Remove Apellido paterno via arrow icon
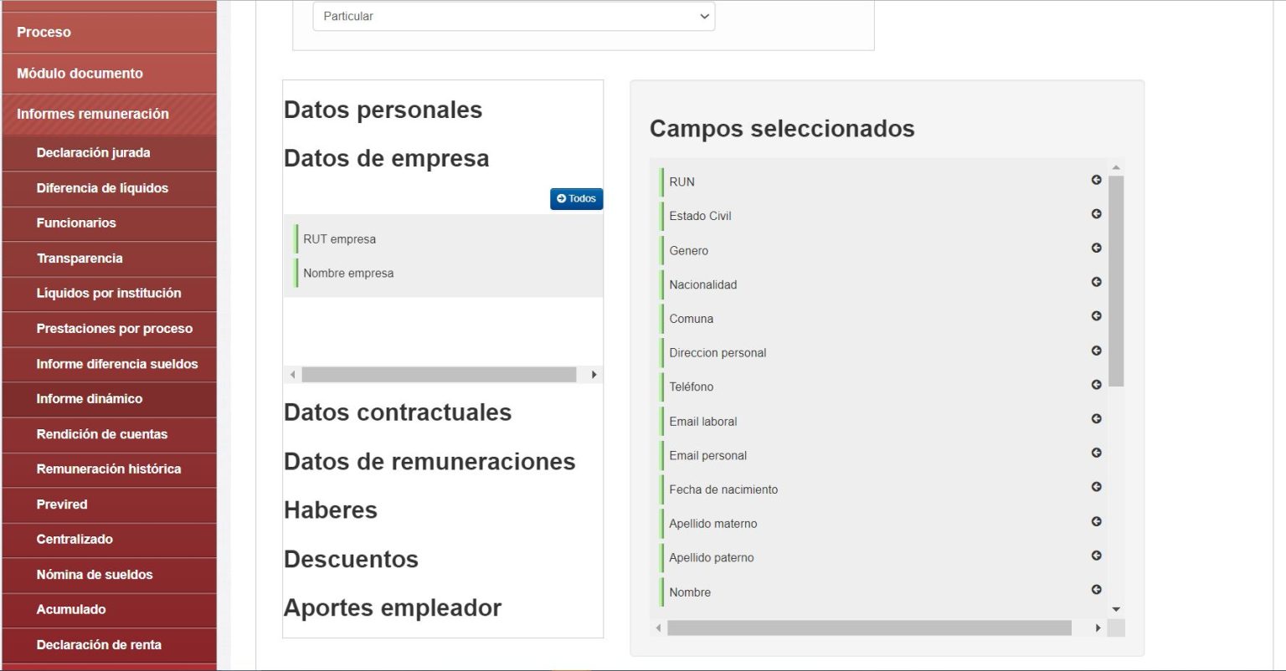 (1096, 556)
